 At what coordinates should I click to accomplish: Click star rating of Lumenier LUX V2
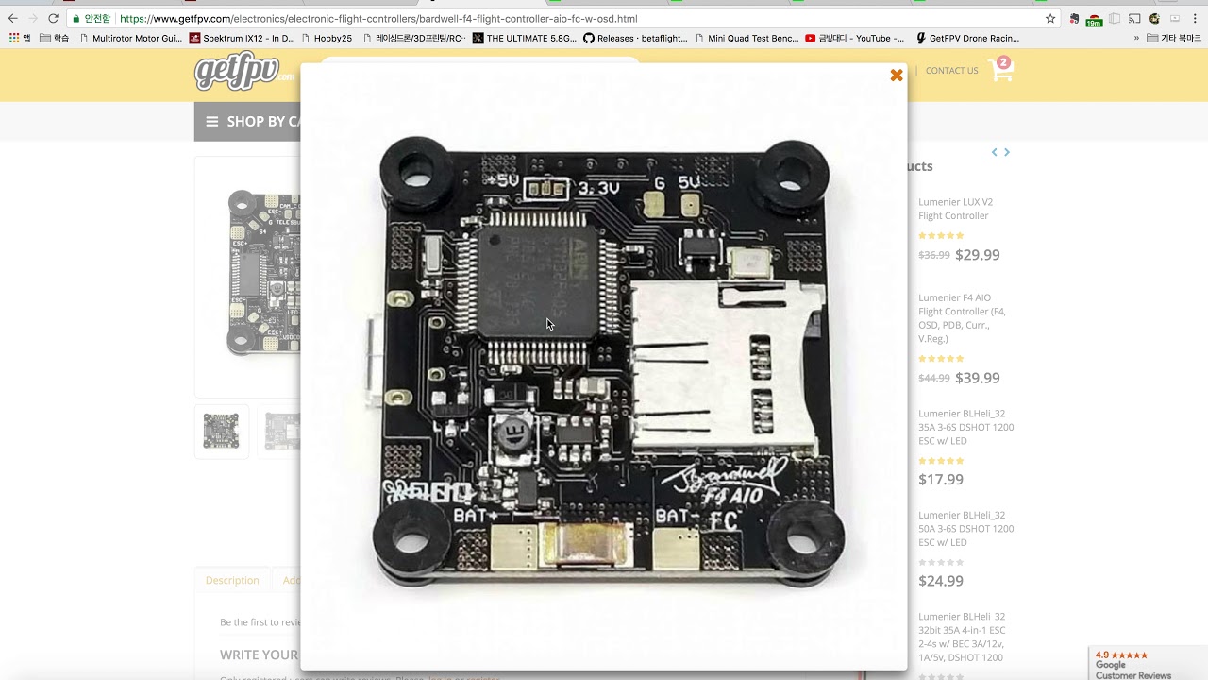click(x=941, y=236)
